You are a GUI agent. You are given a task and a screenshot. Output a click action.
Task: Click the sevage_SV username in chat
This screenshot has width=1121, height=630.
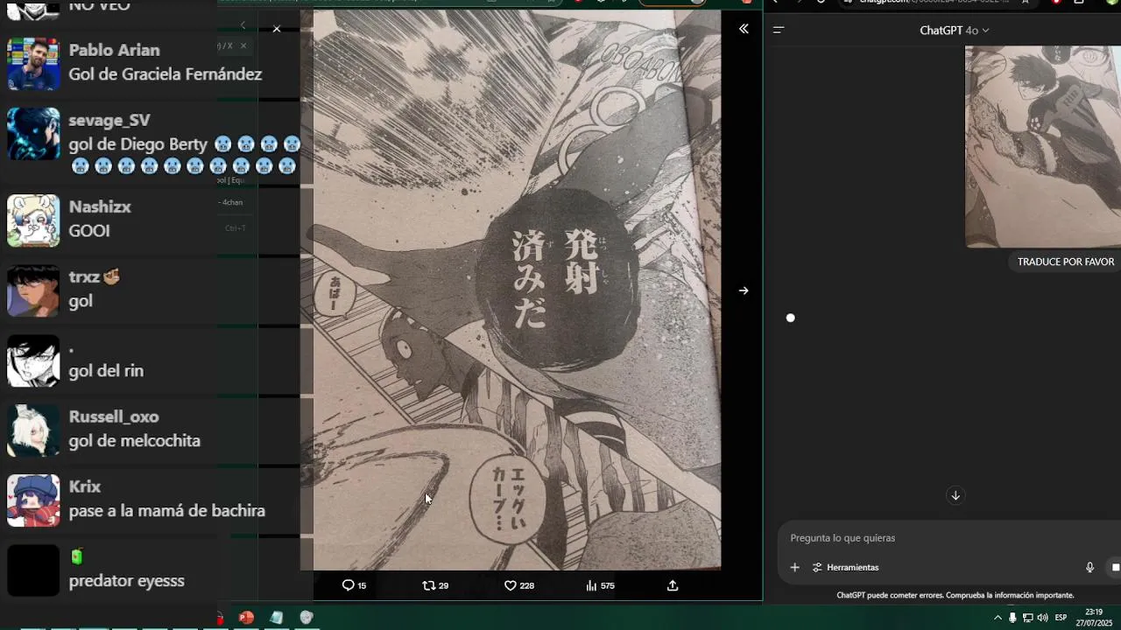tap(109, 120)
